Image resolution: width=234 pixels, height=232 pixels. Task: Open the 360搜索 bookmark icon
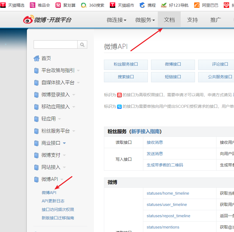pyautogui.click(x=83, y=5)
